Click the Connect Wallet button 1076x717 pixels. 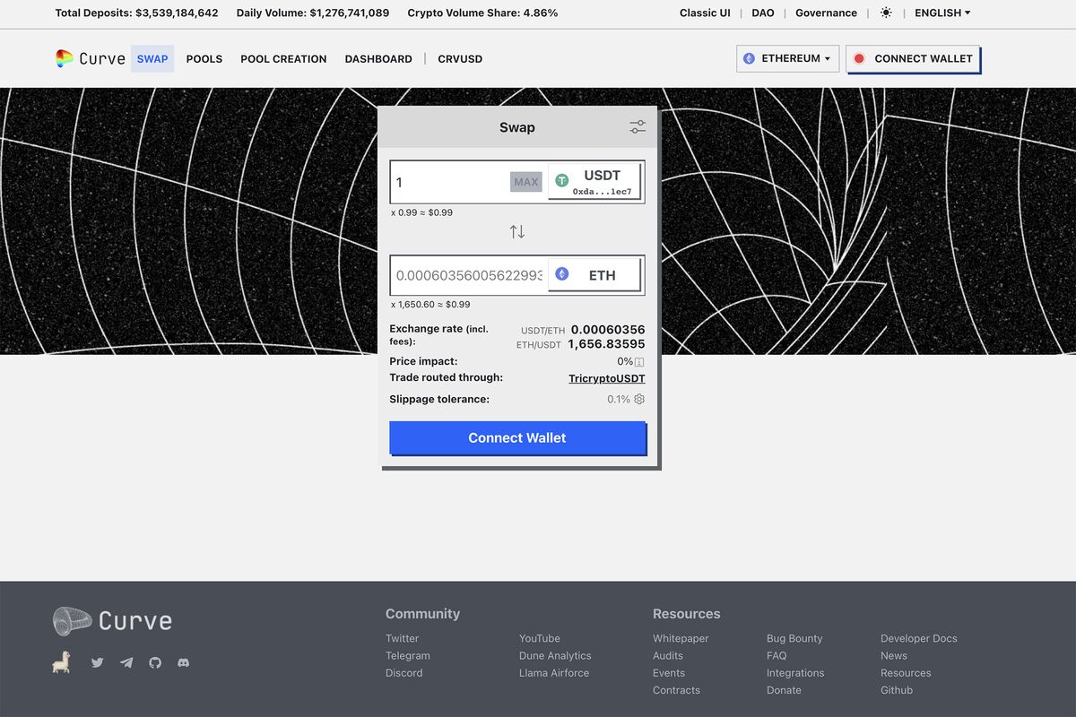click(517, 437)
